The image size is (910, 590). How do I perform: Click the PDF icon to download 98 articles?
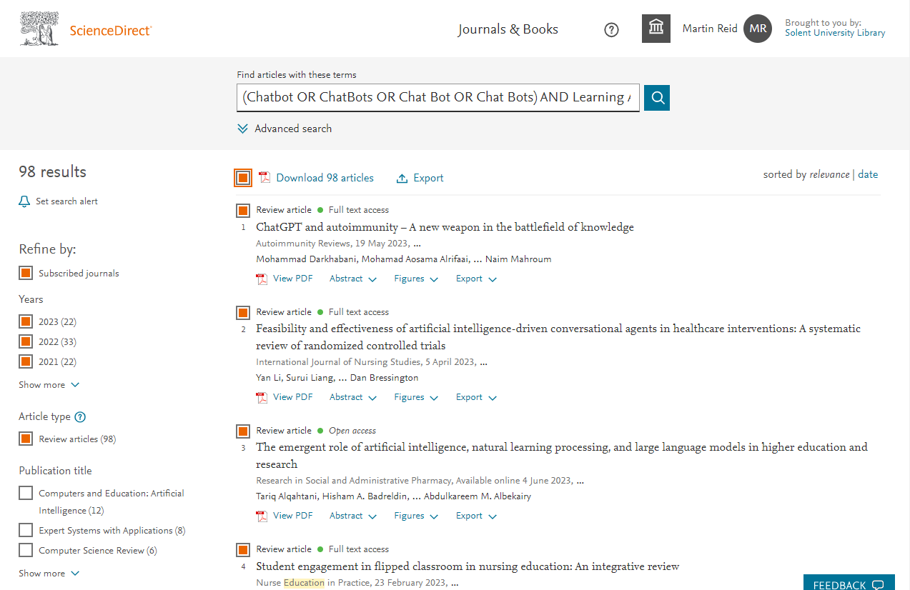coord(264,177)
